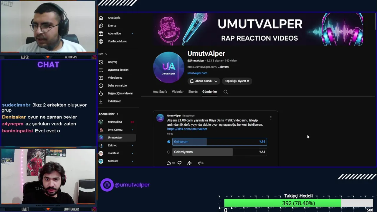Viewport: 377px width, 212px height.
Task: Click the banininpatisi chat username
Action: tap(17, 131)
